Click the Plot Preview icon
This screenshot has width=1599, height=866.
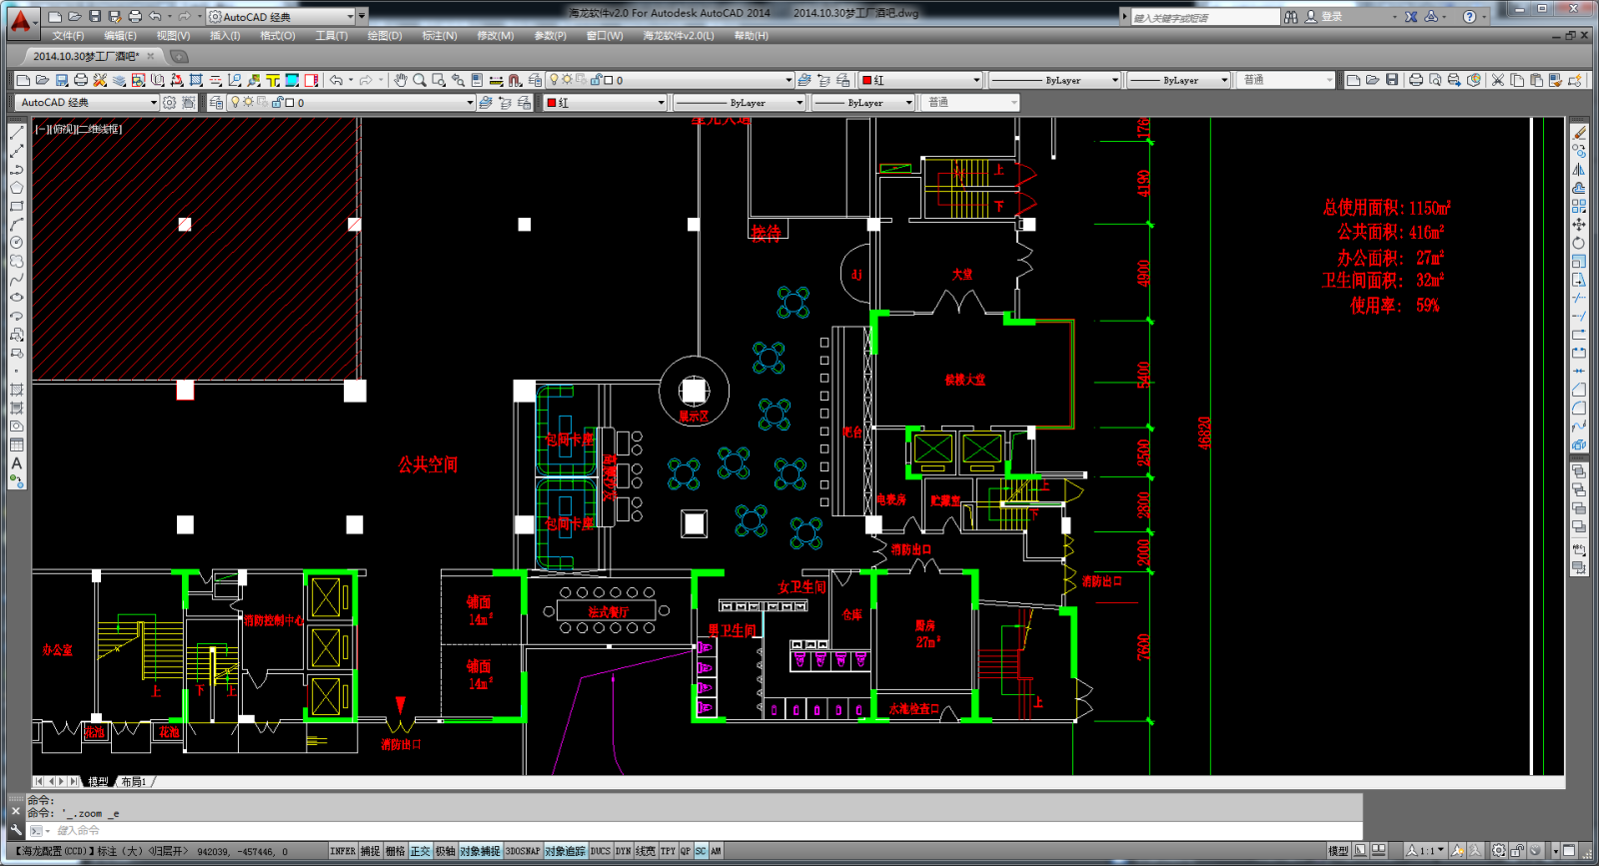click(1435, 80)
